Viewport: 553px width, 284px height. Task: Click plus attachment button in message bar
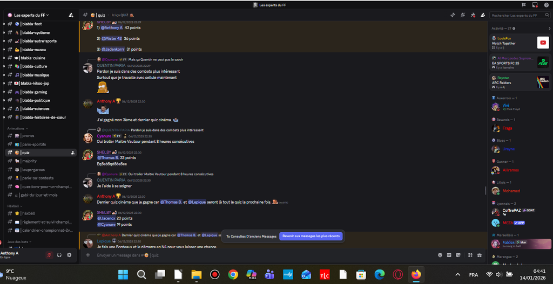(x=88, y=255)
